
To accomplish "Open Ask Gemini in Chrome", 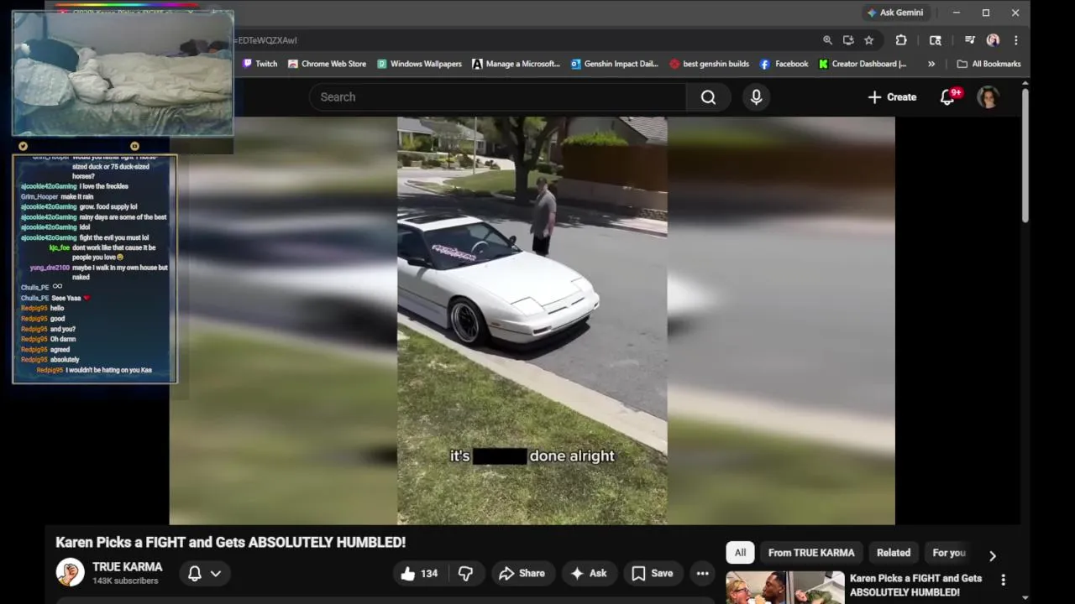I will coord(895,13).
